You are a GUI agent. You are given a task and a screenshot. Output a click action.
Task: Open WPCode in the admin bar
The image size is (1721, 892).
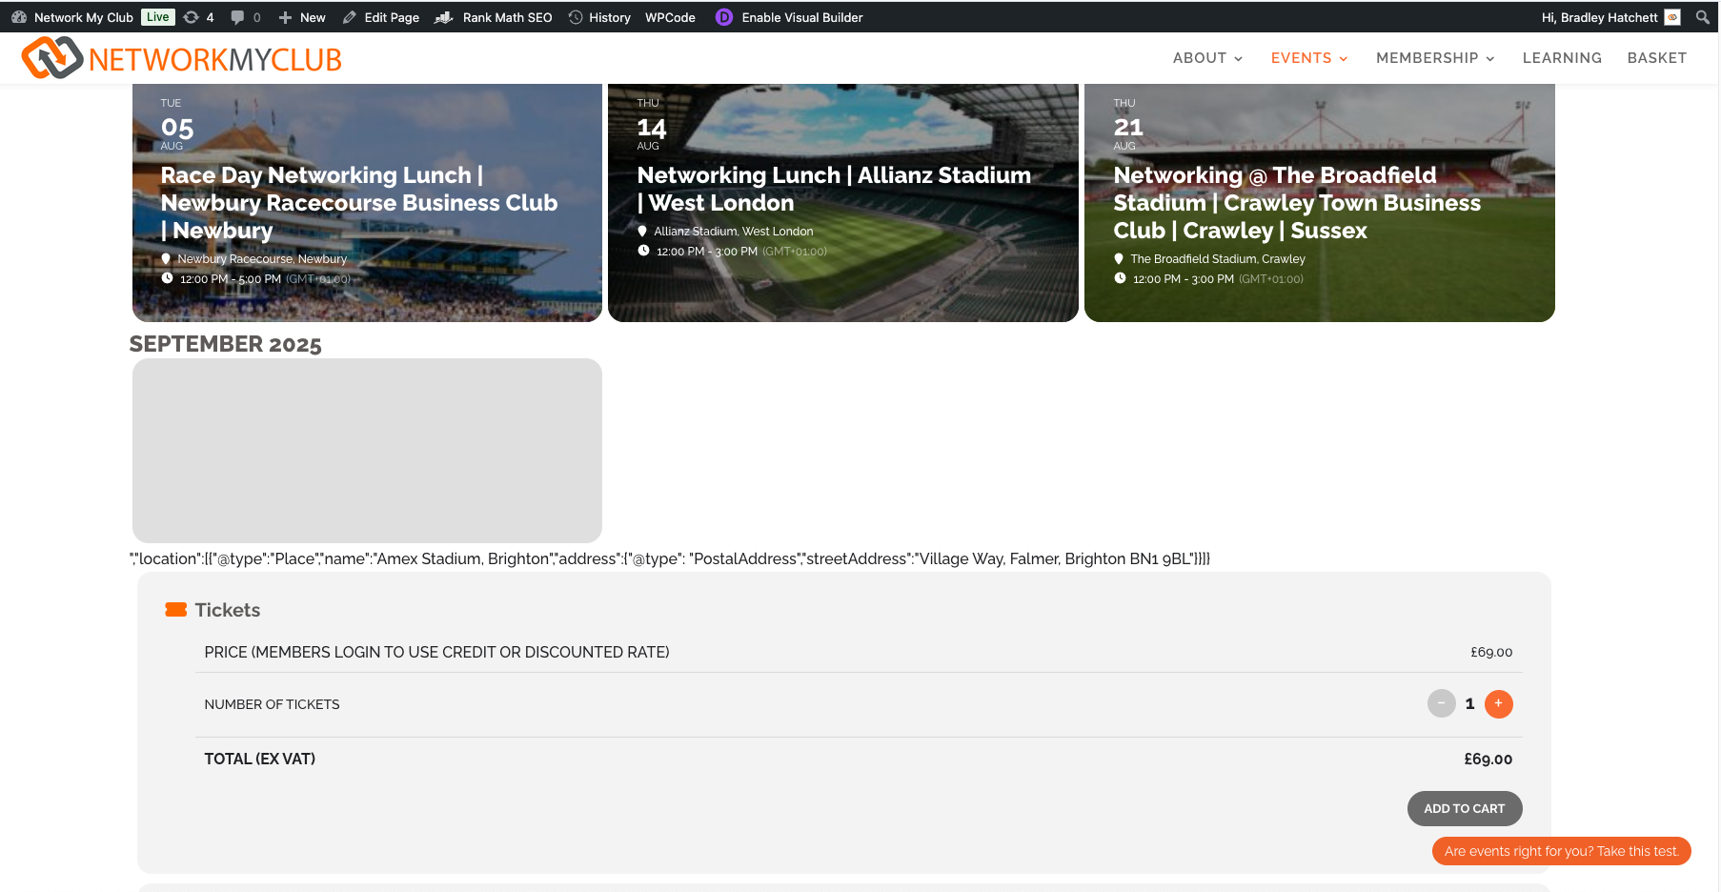pyautogui.click(x=670, y=17)
